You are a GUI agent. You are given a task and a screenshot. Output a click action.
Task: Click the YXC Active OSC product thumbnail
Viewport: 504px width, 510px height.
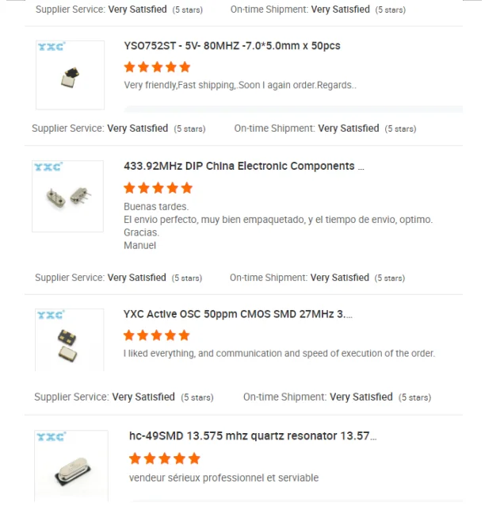(x=69, y=343)
